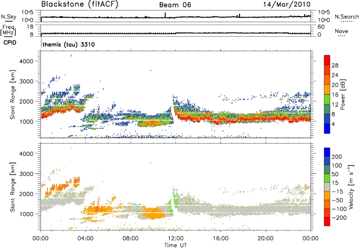Click the blue top of velocity colorbar
This screenshot has width=359, height=248.
pos(327,152)
